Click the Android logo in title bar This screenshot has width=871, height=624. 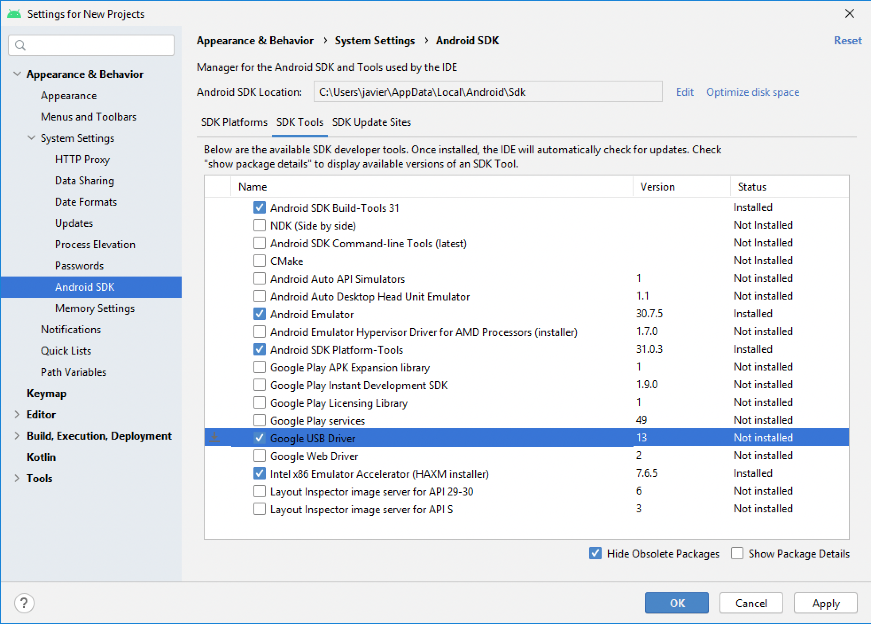[x=14, y=14]
